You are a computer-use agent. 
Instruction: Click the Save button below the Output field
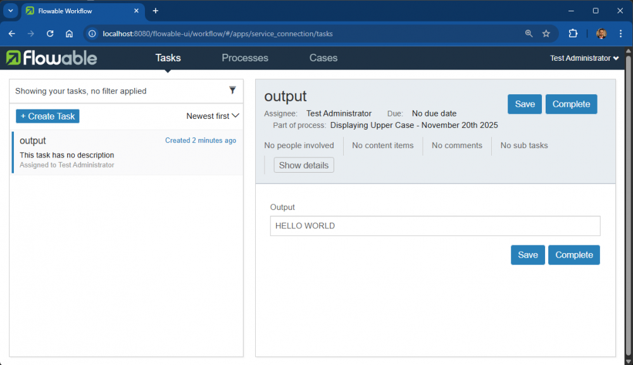point(527,255)
